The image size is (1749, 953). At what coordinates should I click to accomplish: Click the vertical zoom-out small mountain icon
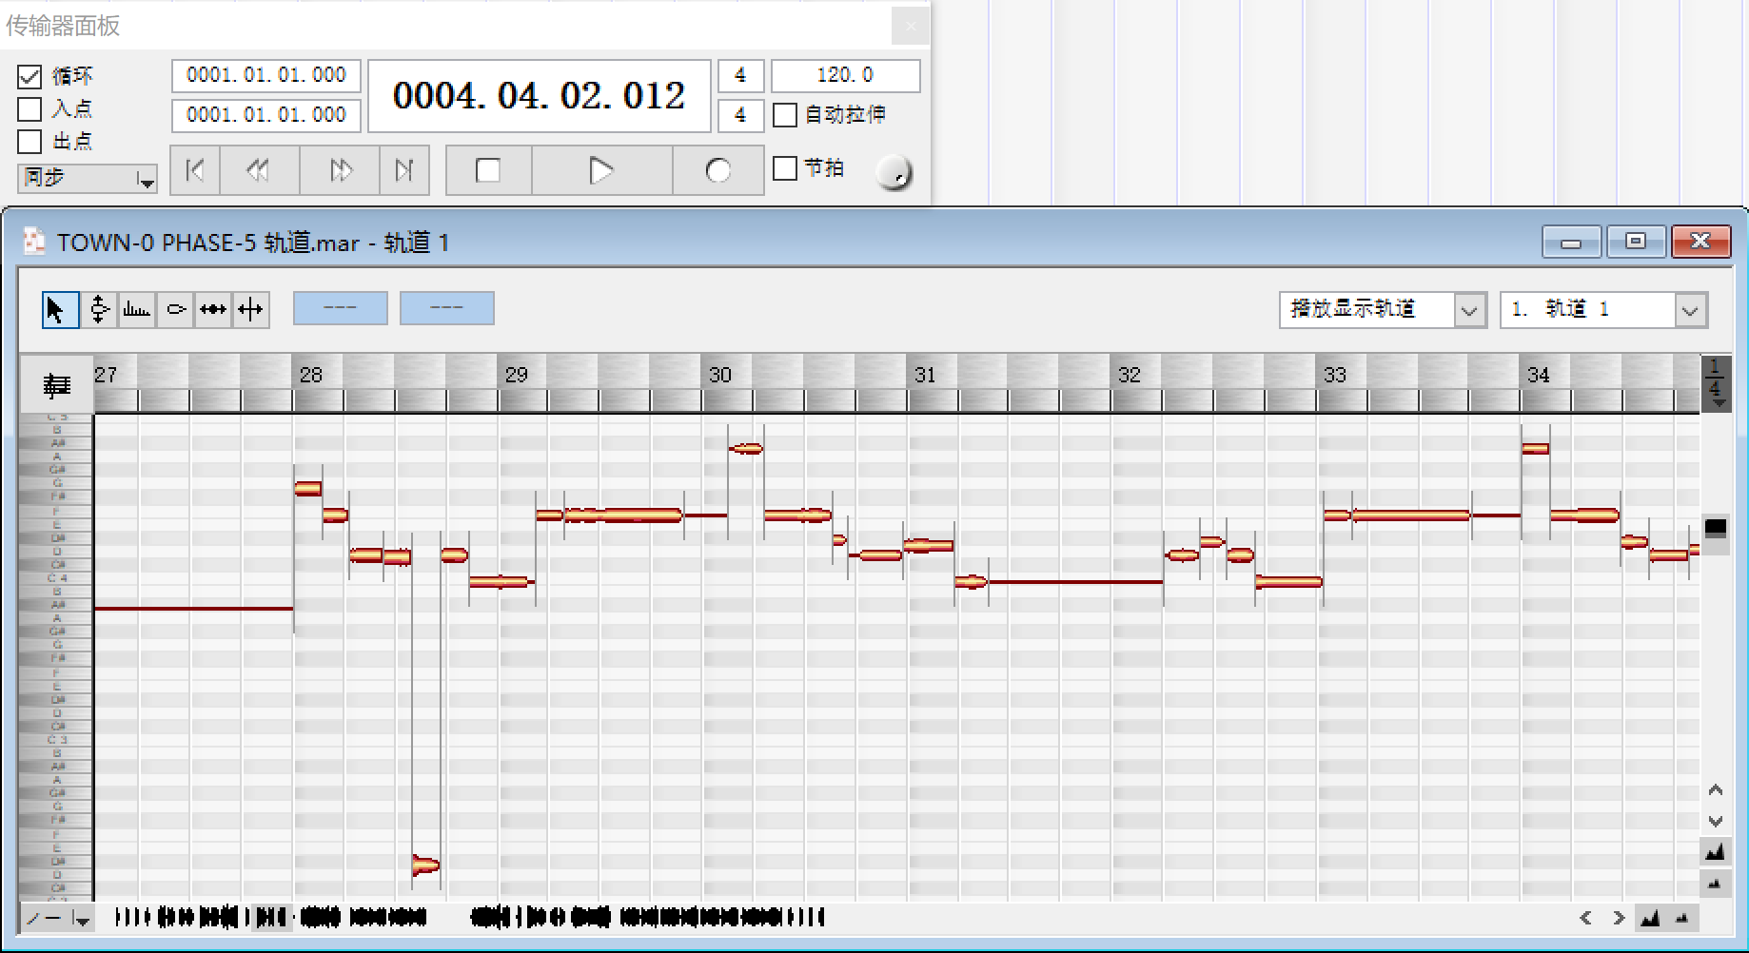pyautogui.click(x=1715, y=885)
